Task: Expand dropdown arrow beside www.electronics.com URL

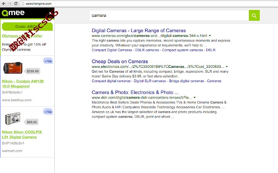Action: (x=227, y=67)
